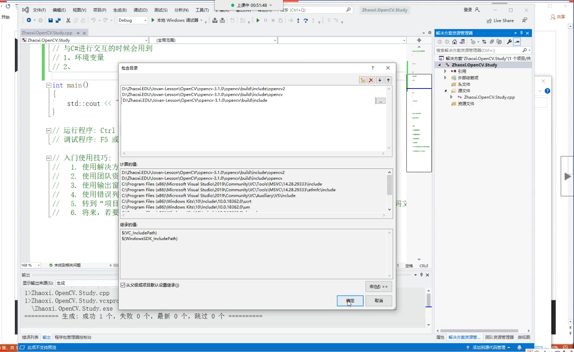Click the Undo arrow icon

(x=94, y=20)
